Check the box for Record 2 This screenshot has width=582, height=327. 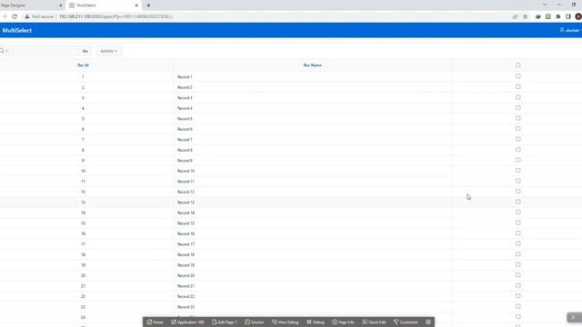coord(517,86)
